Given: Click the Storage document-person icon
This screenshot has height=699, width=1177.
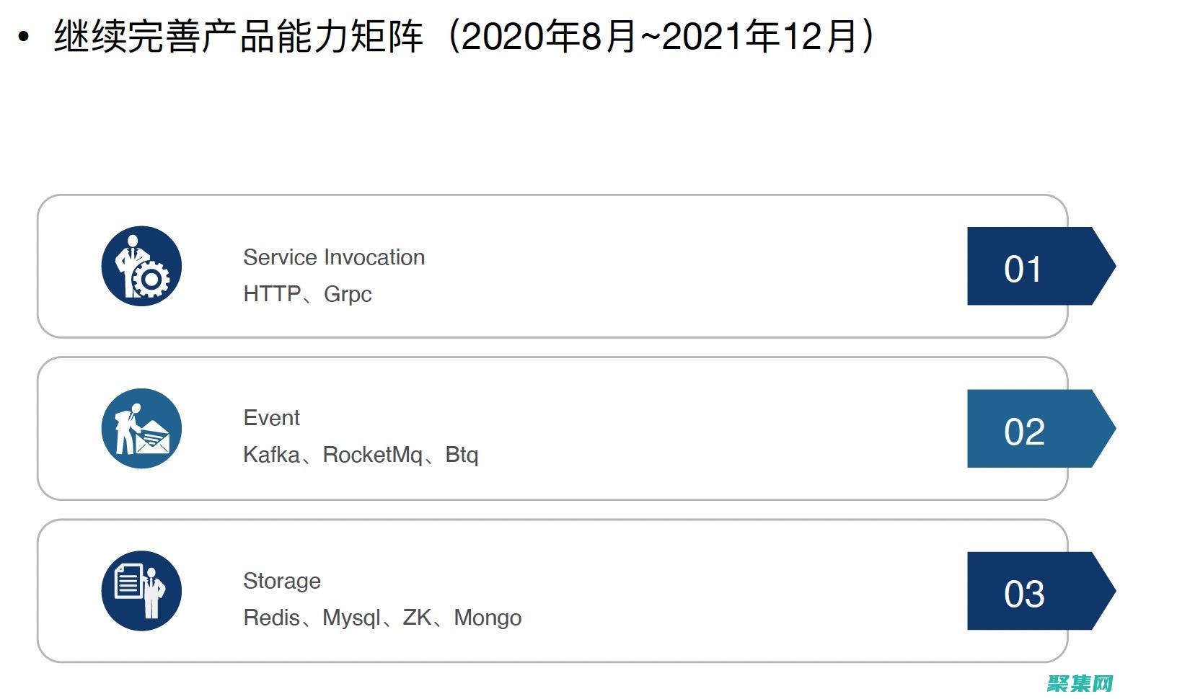Looking at the screenshot, I should (141, 591).
